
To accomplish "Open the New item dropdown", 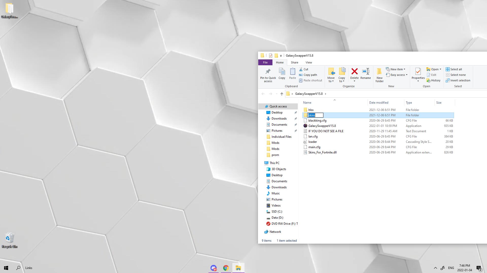I will [396, 69].
